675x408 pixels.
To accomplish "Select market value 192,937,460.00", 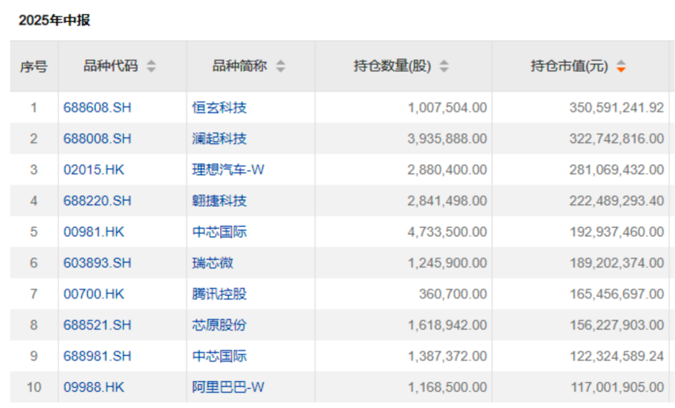I will point(617,232).
